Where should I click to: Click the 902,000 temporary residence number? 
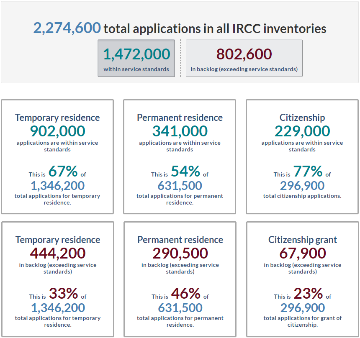[x=57, y=131]
